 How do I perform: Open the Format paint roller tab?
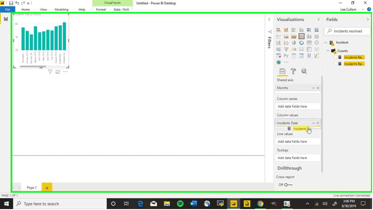click(x=293, y=71)
